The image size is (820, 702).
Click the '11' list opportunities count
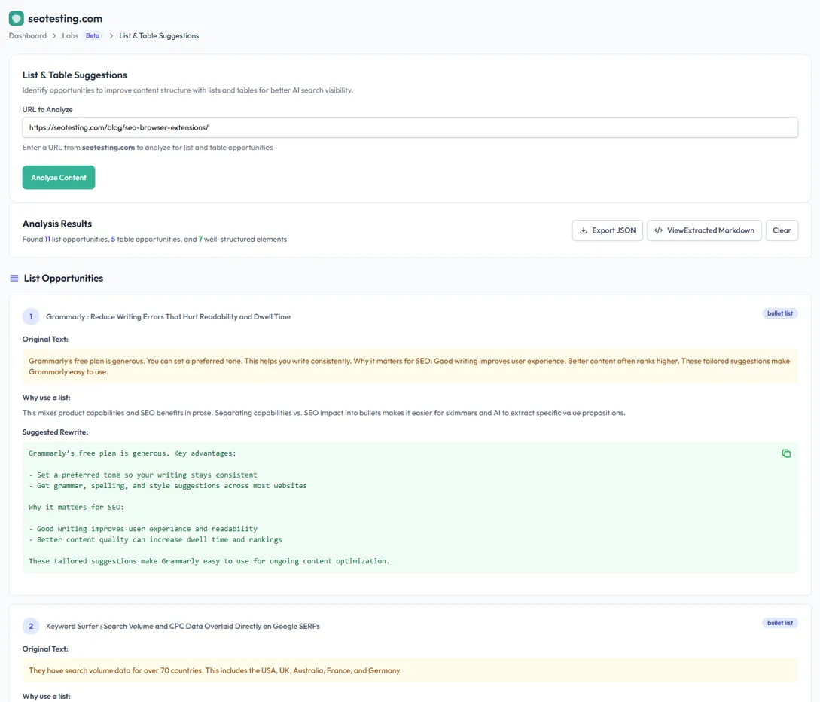point(47,239)
